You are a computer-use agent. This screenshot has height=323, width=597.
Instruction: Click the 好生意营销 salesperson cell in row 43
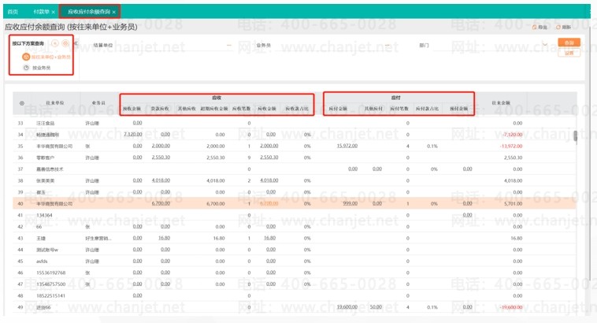click(x=98, y=239)
